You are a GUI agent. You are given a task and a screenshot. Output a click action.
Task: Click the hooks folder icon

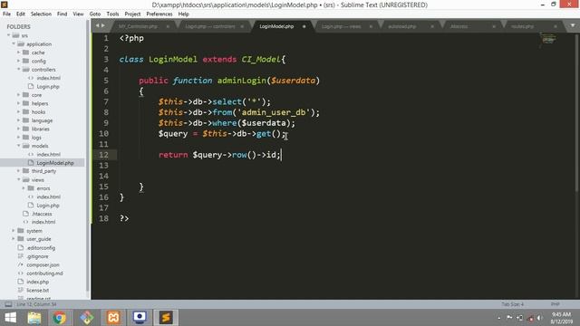pyautogui.click(x=25, y=112)
